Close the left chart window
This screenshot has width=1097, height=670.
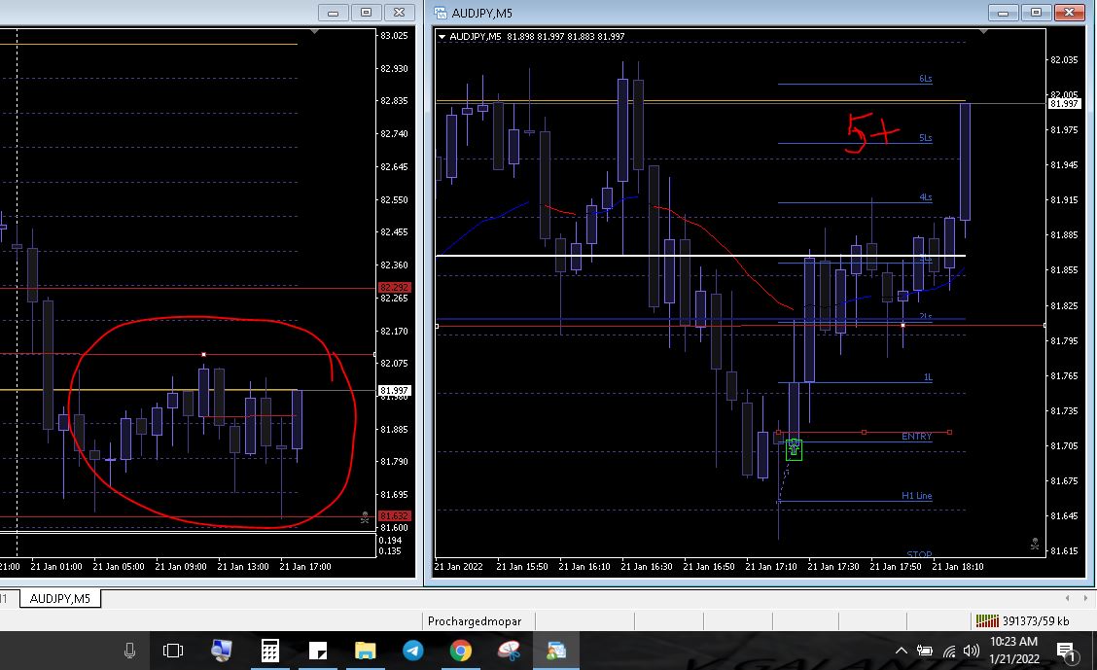coord(399,12)
